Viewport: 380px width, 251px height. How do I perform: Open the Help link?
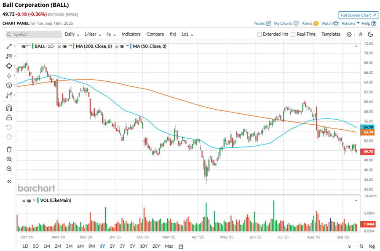point(369,23)
